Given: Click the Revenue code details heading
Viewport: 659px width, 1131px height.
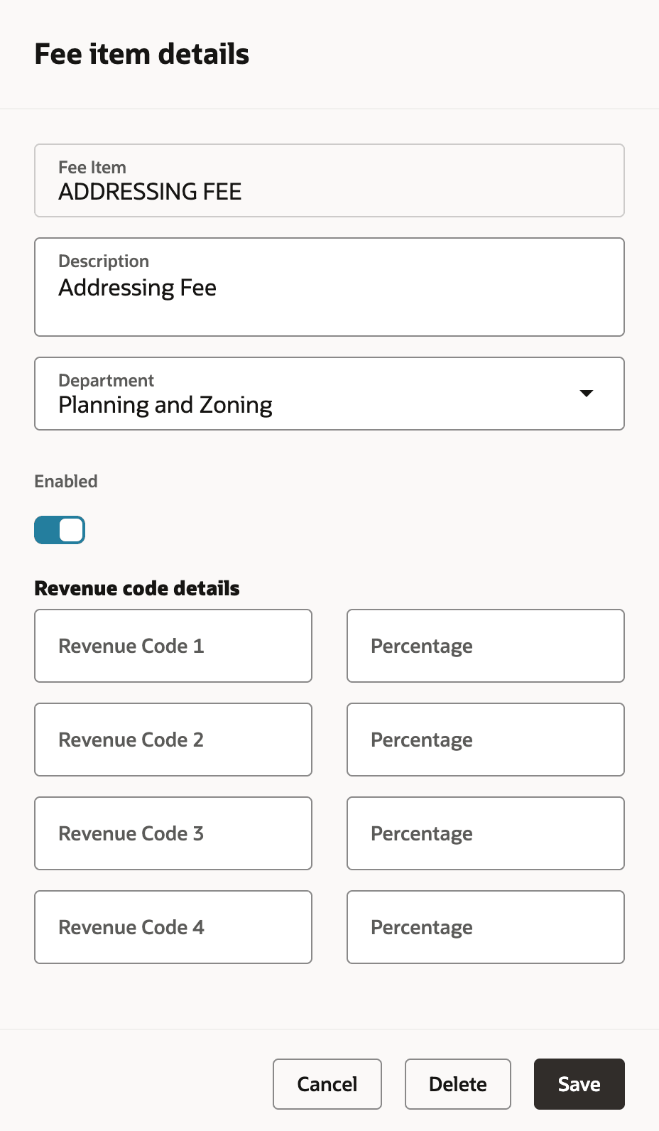Looking at the screenshot, I should point(137,588).
